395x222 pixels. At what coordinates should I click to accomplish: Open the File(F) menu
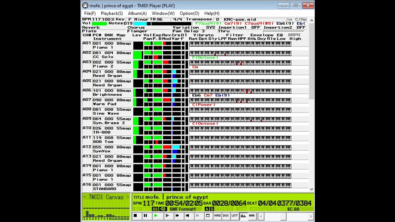tap(90, 13)
